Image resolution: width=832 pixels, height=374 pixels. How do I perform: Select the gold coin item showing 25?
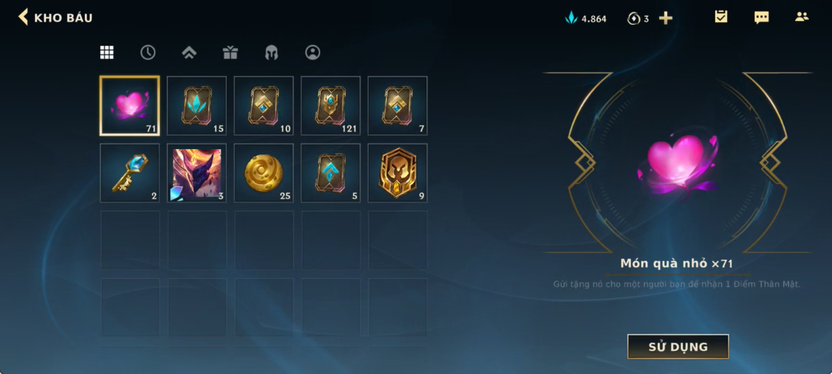tap(264, 173)
